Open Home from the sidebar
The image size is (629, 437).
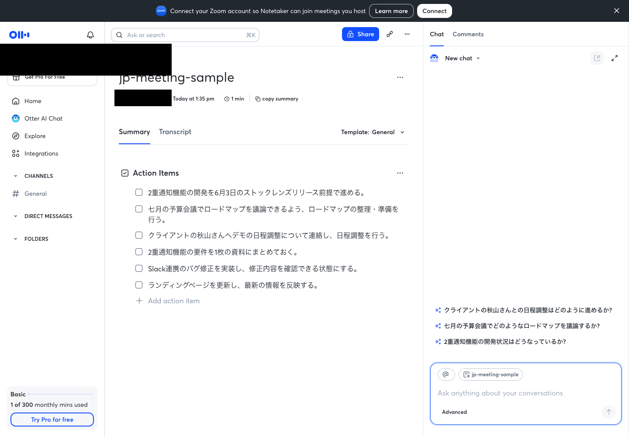coord(33,101)
